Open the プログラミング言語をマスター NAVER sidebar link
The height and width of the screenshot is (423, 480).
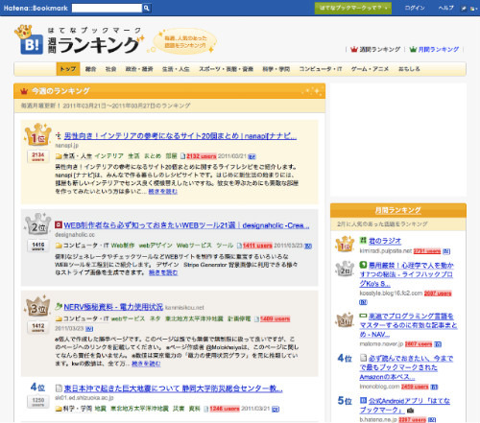(x=408, y=325)
